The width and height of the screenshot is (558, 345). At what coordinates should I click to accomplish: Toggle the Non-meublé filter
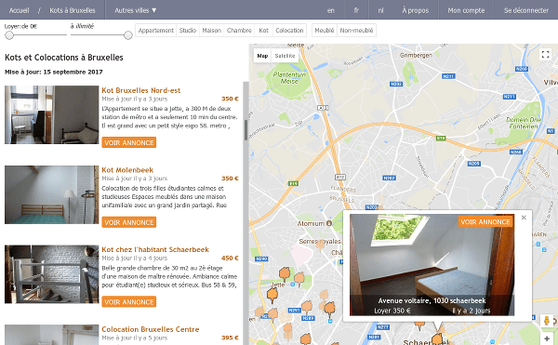tap(356, 31)
